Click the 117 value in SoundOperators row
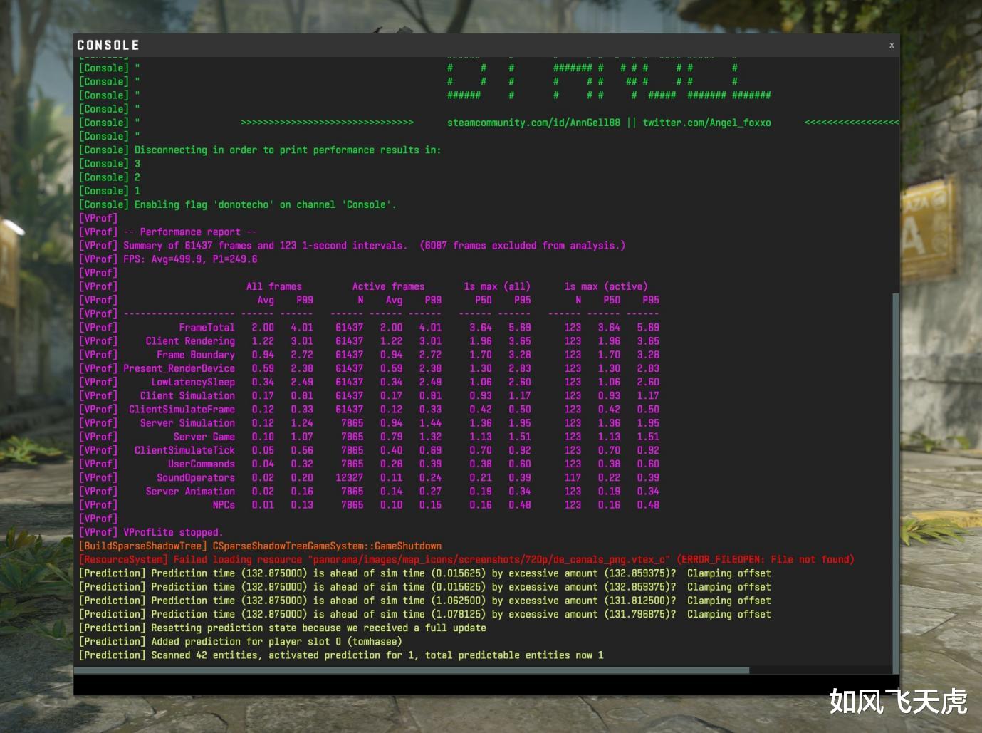Screen dimensions: 982x733 [573, 478]
